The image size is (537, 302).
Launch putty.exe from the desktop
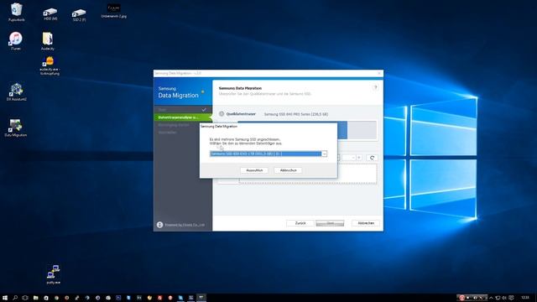tap(53, 274)
